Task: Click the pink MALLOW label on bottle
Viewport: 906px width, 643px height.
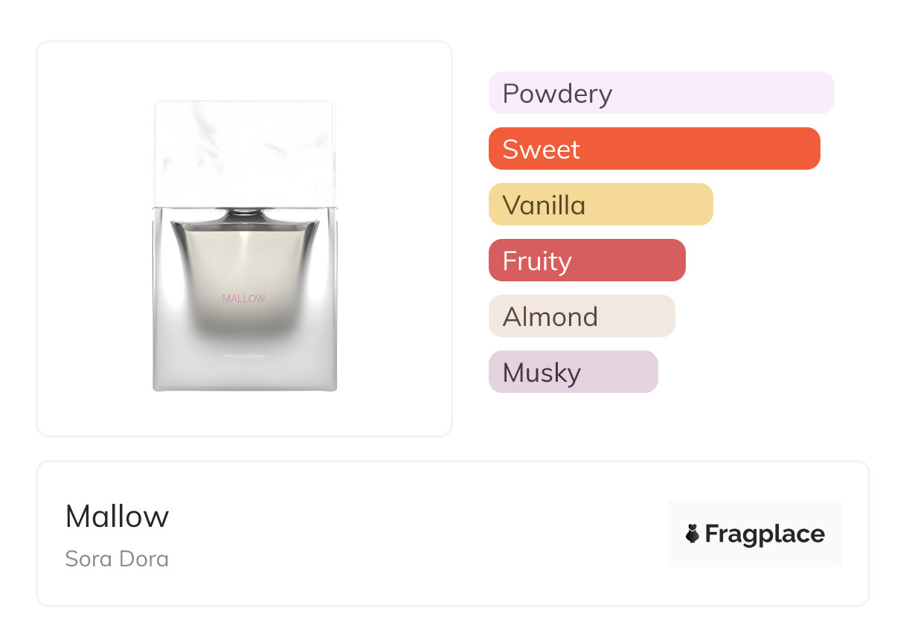Action: (x=244, y=298)
